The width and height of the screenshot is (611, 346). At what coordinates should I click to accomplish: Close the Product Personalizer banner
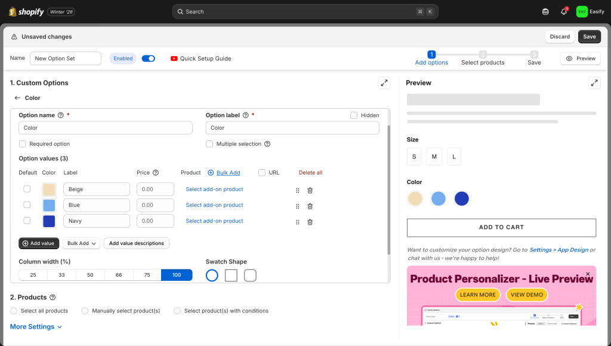[x=588, y=274]
